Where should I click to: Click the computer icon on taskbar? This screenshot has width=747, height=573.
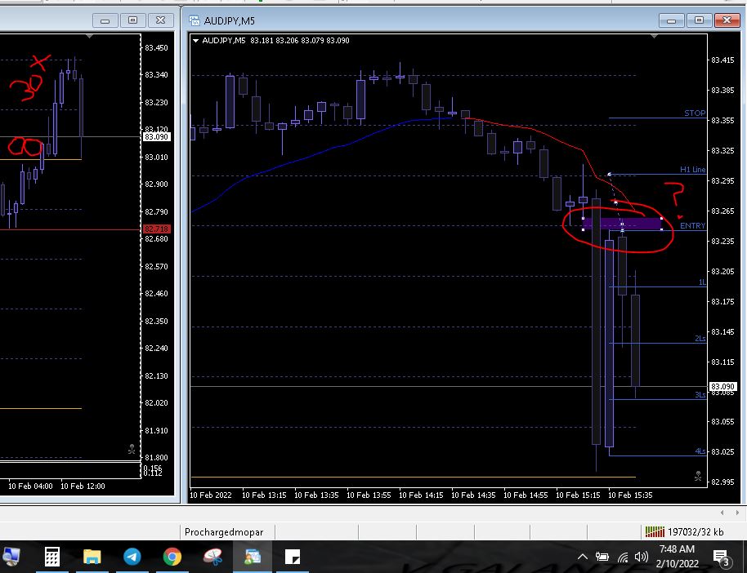(11, 557)
